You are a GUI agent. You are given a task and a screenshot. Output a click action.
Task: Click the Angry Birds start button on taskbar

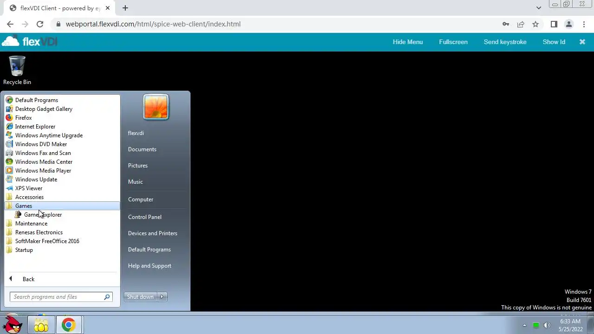click(x=13, y=325)
